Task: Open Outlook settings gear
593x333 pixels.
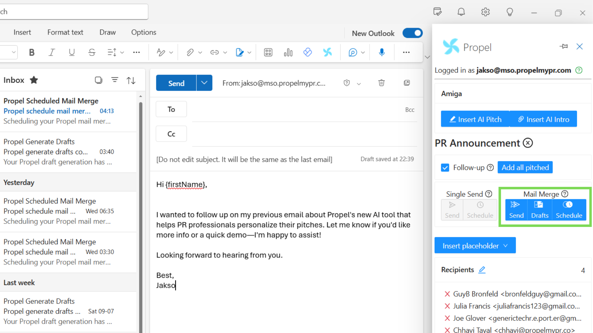Action: coord(485,12)
